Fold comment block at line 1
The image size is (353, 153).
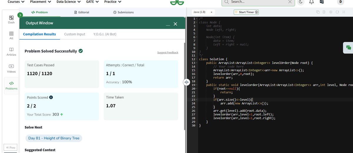click(x=197, y=19)
